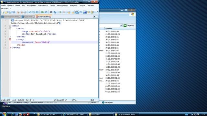The height and width of the screenshot is (116, 207).
Task: Click the UTF-8 encoding status field
Action: coord(74,100)
